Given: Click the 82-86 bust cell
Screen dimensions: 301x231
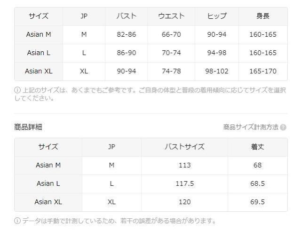Looking at the screenshot, I should tap(126, 34).
